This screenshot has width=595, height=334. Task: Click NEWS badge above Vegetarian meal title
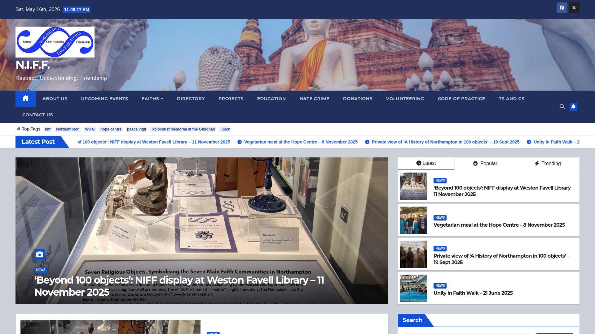coord(440,218)
